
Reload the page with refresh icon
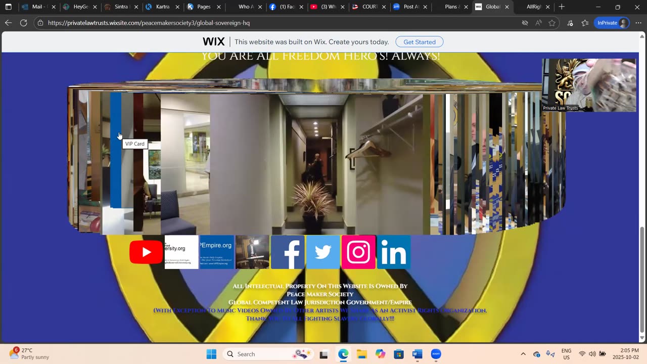point(23,23)
